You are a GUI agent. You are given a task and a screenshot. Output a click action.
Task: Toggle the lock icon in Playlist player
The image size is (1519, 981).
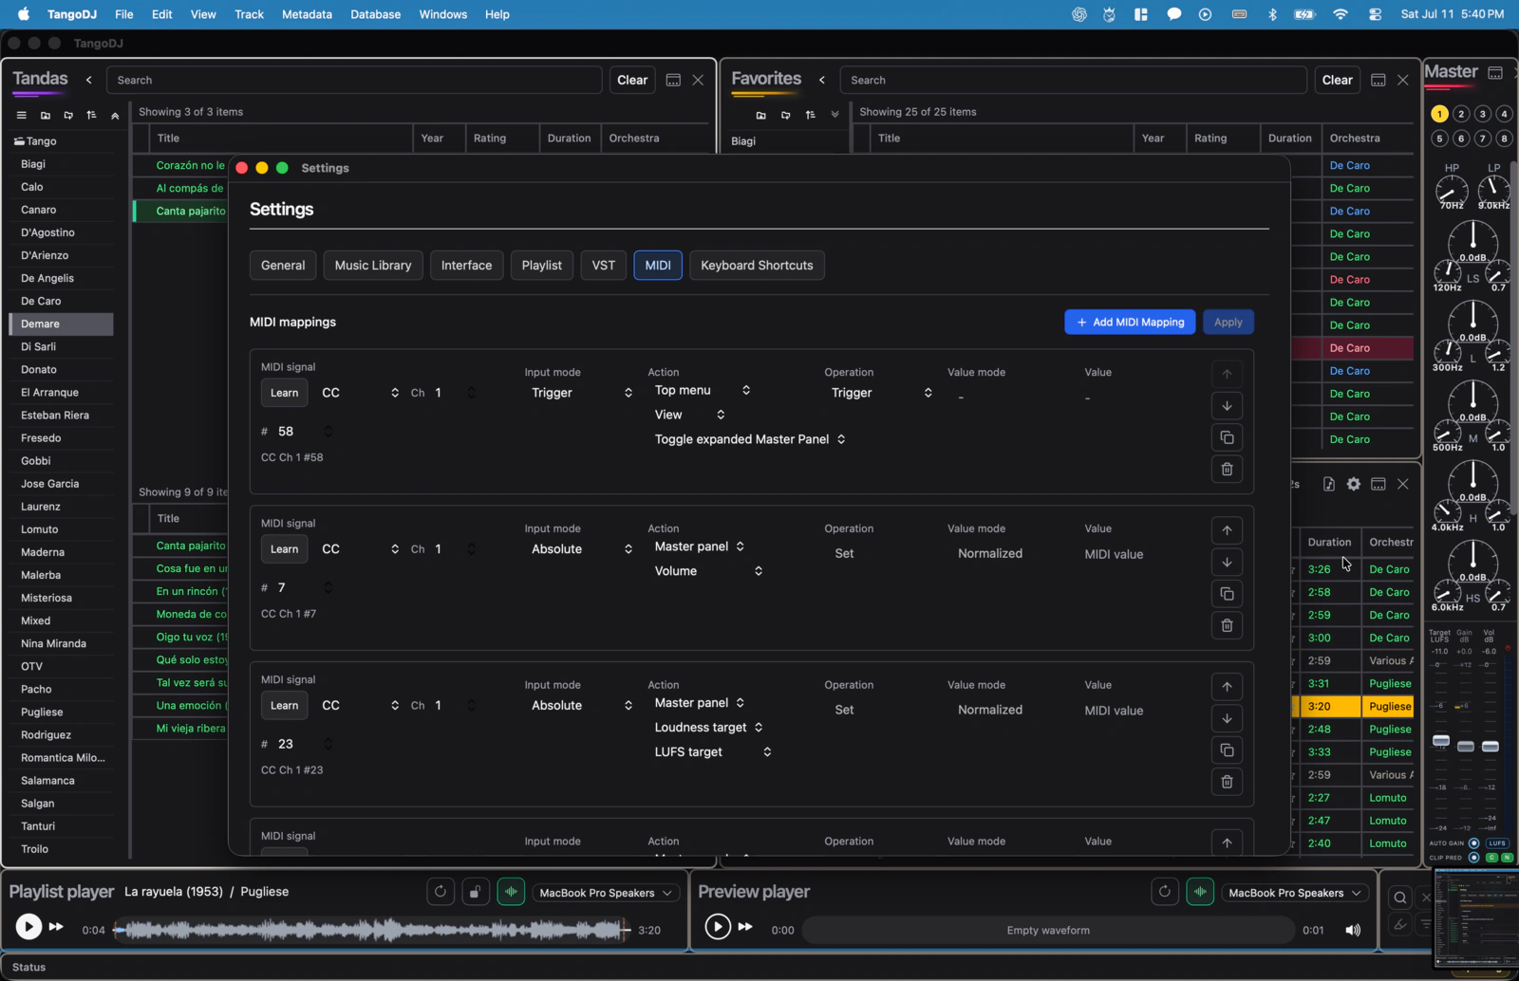coord(476,892)
